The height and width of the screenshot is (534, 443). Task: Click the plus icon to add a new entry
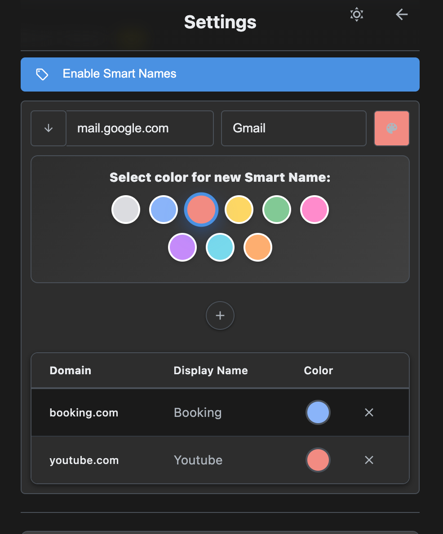tap(220, 315)
